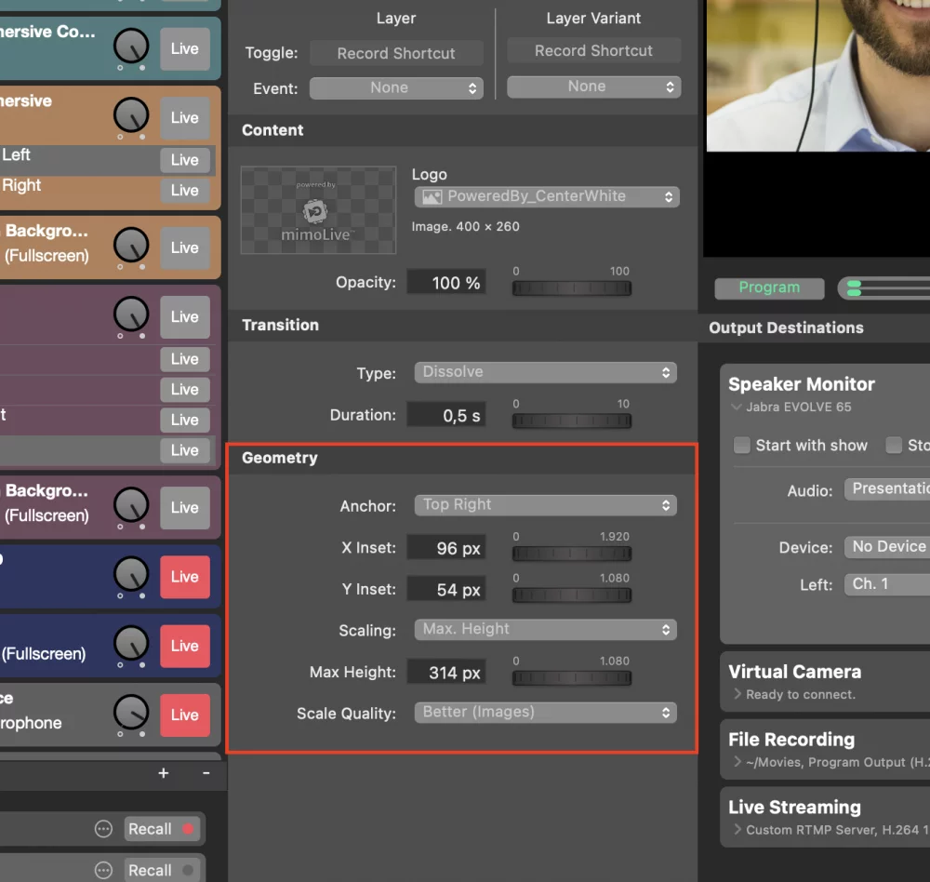Click the plus icon to add a layer
Screen dimensions: 930x882
point(164,773)
